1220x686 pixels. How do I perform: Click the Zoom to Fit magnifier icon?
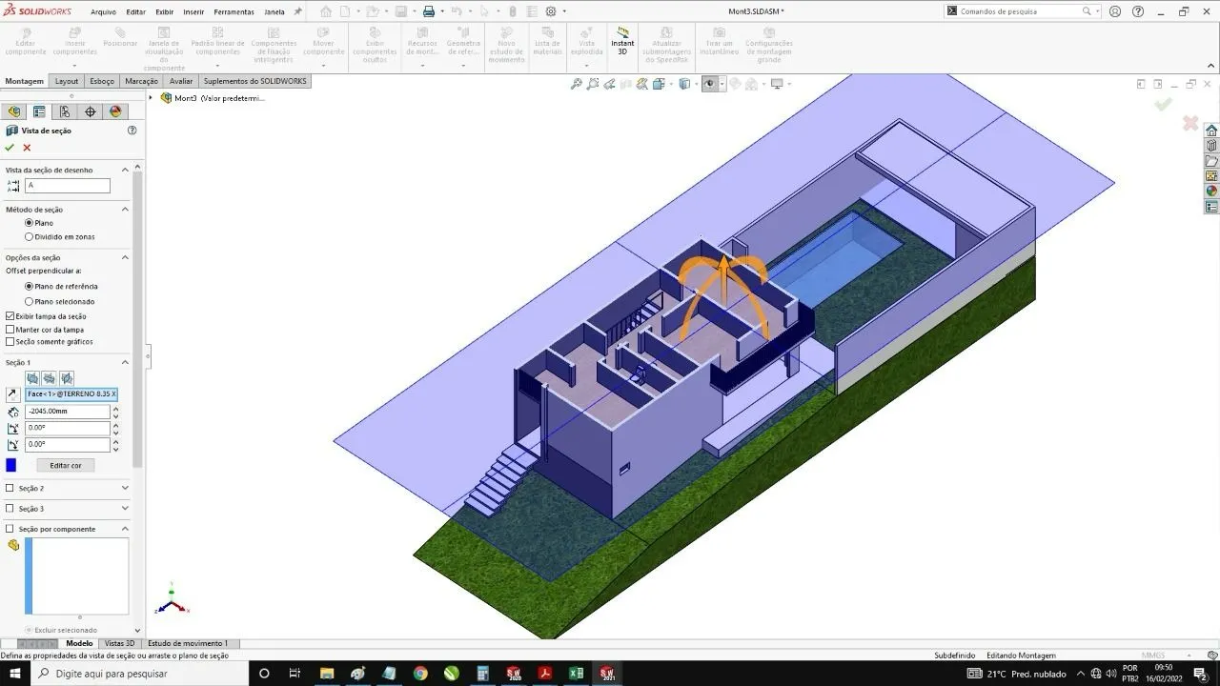coord(577,84)
